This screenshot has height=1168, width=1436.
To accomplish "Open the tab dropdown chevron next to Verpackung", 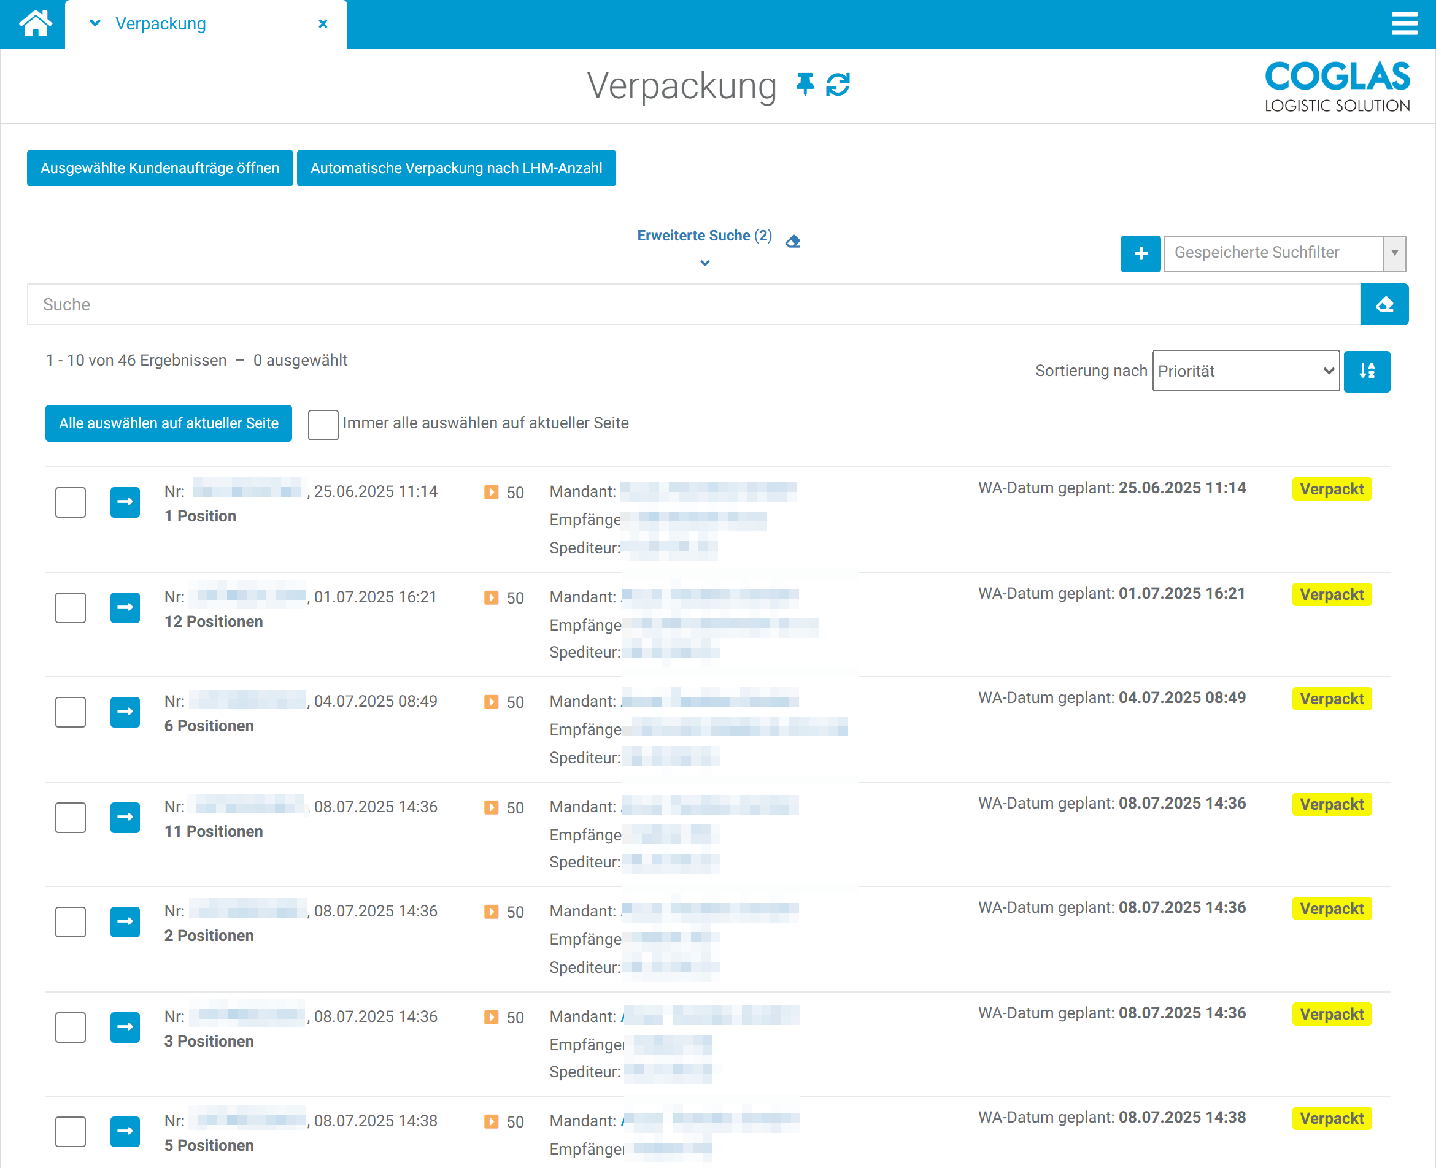I will (x=95, y=23).
